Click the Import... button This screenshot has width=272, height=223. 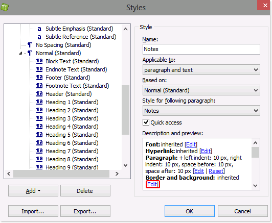tap(33, 211)
